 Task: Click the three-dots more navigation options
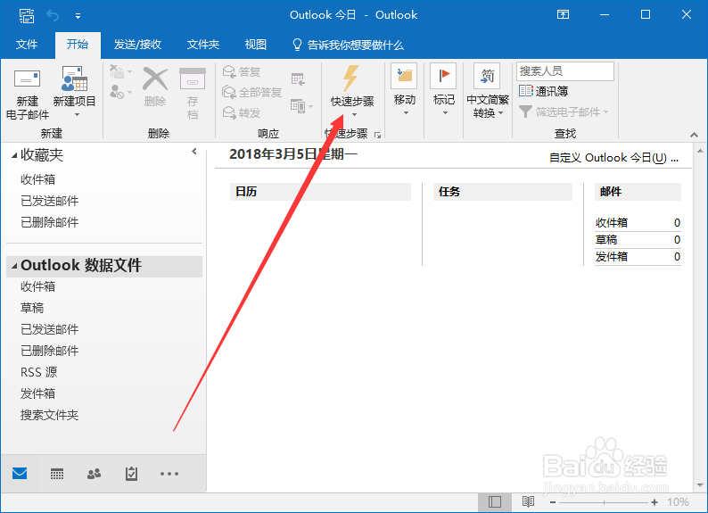[169, 474]
